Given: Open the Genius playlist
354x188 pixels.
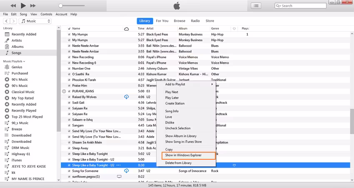Looking at the screenshot, I should click(17, 67).
